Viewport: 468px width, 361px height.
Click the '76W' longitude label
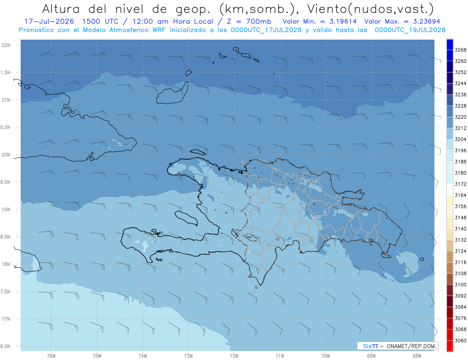(x=51, y=356)
